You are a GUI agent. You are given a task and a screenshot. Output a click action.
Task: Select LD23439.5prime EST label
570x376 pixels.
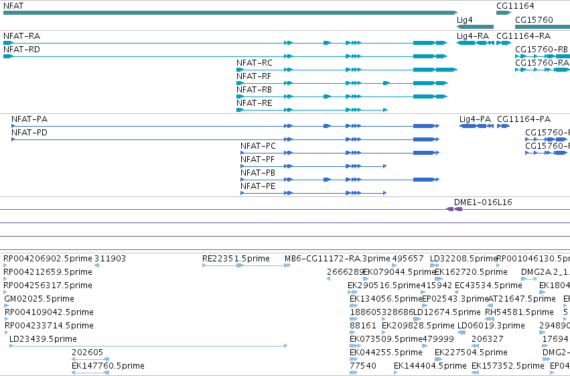43,339
